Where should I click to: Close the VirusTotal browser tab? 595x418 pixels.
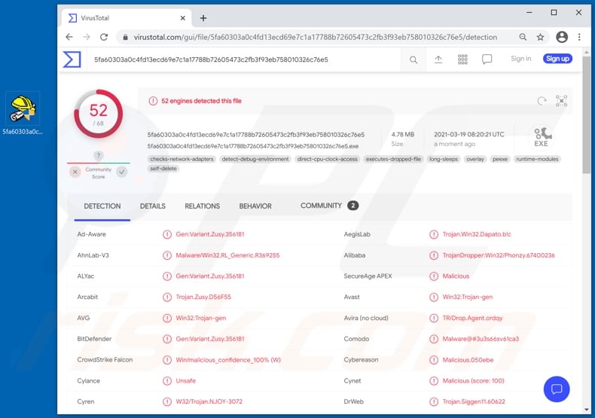pos(182,18)
